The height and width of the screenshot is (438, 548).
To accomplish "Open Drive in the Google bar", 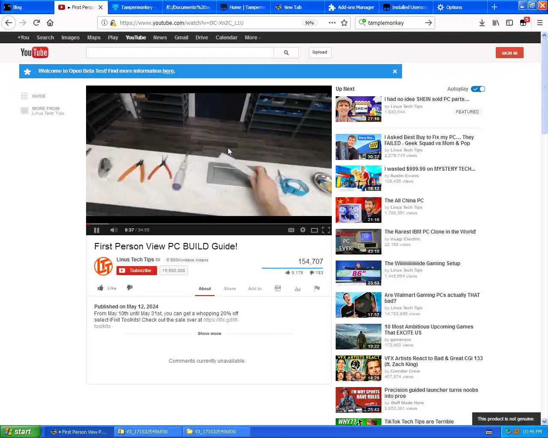I will pos(202,38).
